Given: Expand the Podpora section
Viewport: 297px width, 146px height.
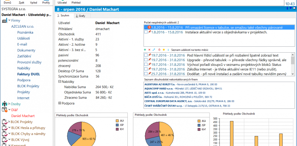Looking at the screenshot, I should pos(59,103).
